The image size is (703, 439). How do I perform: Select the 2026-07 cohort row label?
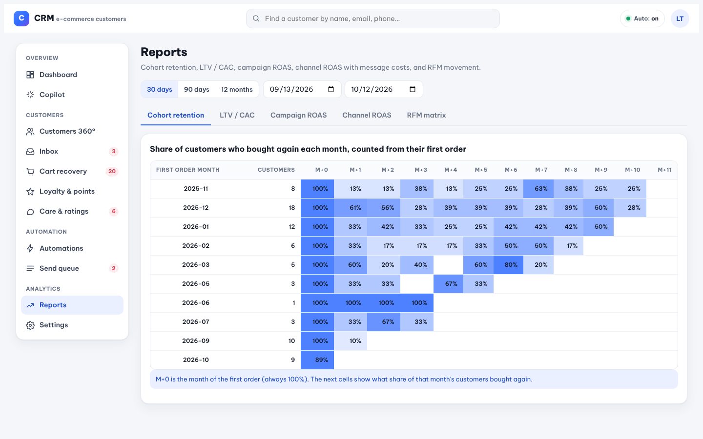[x=196, y=322]
